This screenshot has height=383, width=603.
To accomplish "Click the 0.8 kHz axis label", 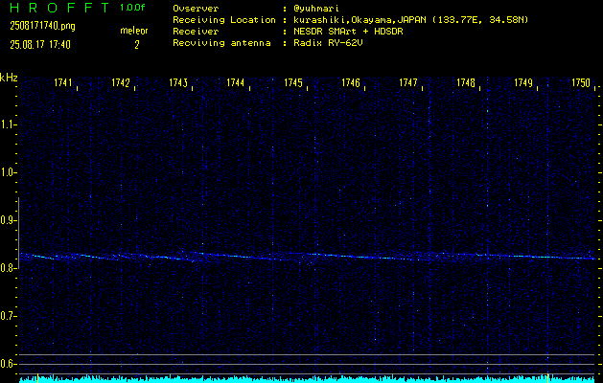I will (x=7, y=268).
